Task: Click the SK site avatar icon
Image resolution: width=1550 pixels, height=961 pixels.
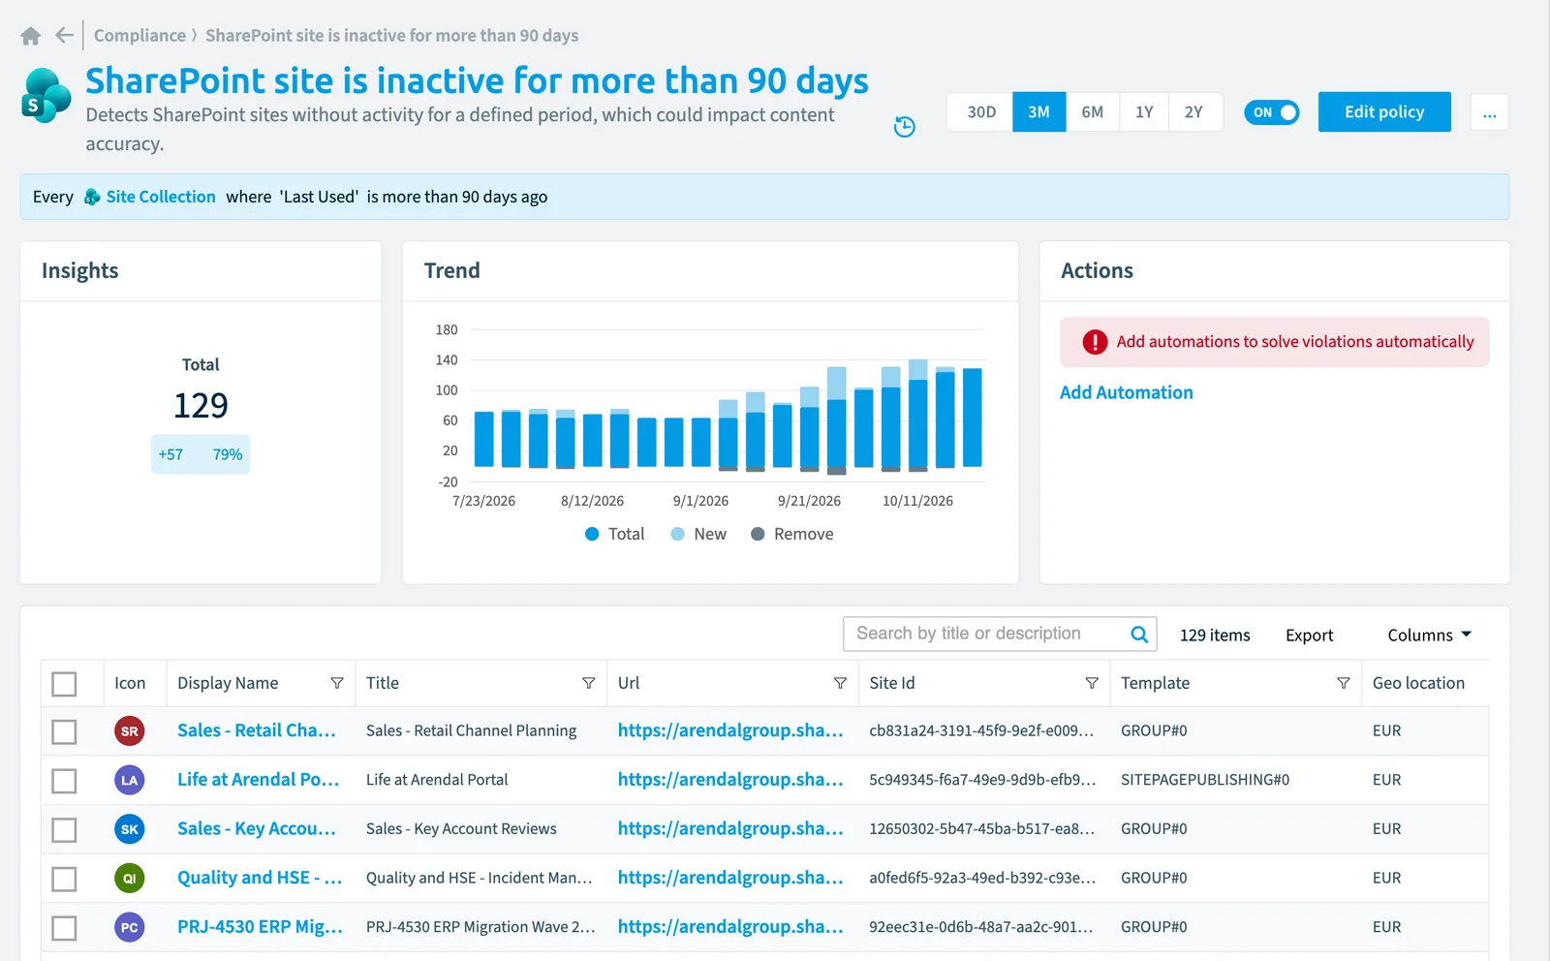Action: pyautogui.click(x=130, y=829)
